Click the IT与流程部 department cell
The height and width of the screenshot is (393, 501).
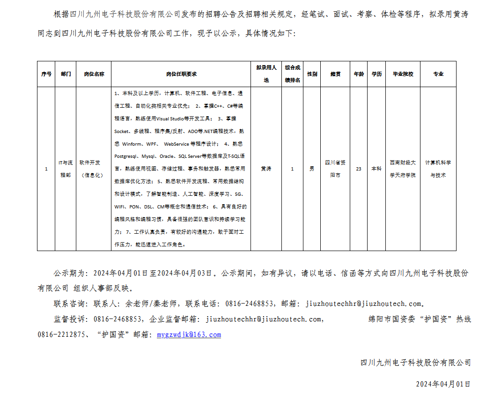pos(66,169)
